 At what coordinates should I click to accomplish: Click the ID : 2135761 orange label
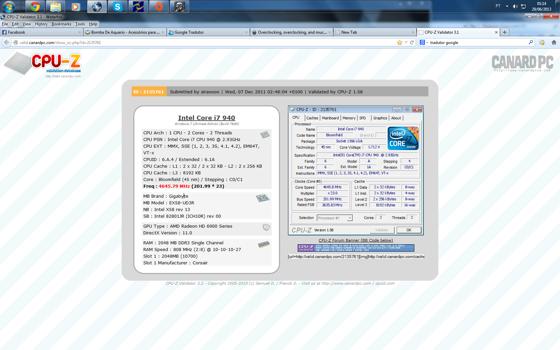[x=149, y=92]
